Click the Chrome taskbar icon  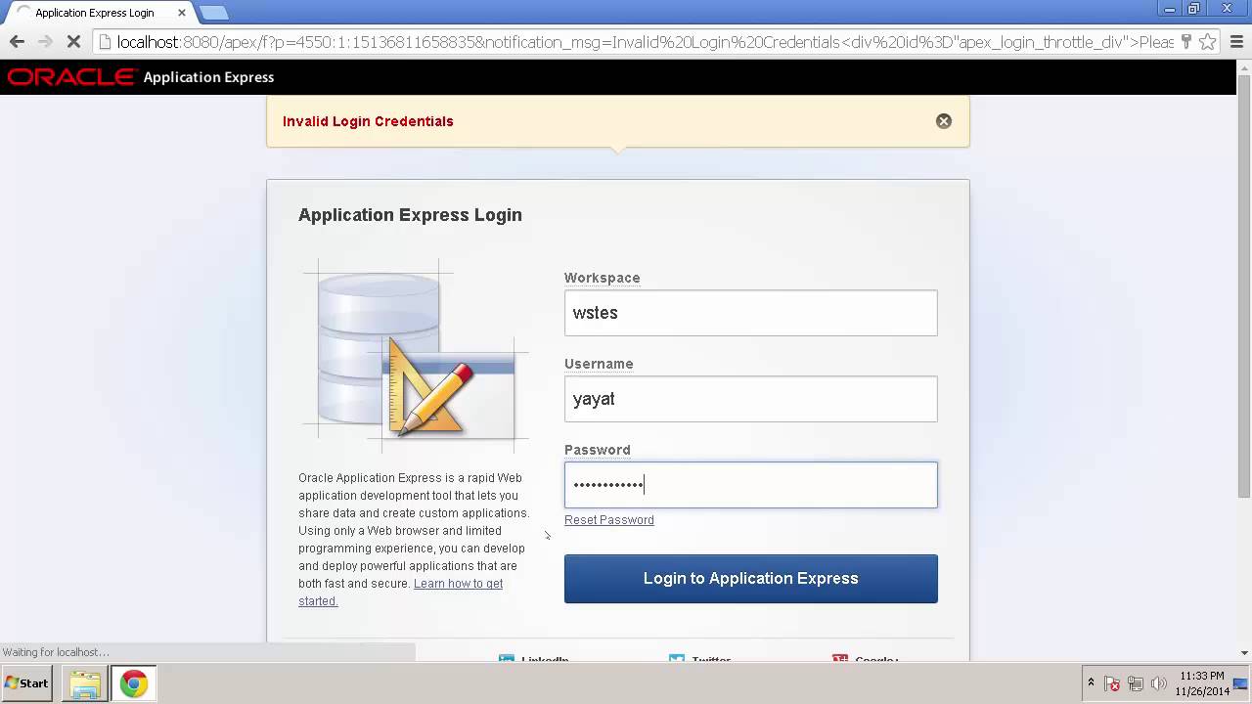(x=134, y=683)
